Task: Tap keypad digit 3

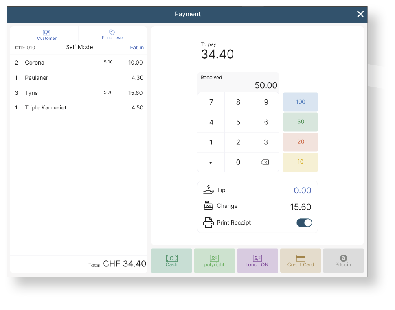Action: 266,142
